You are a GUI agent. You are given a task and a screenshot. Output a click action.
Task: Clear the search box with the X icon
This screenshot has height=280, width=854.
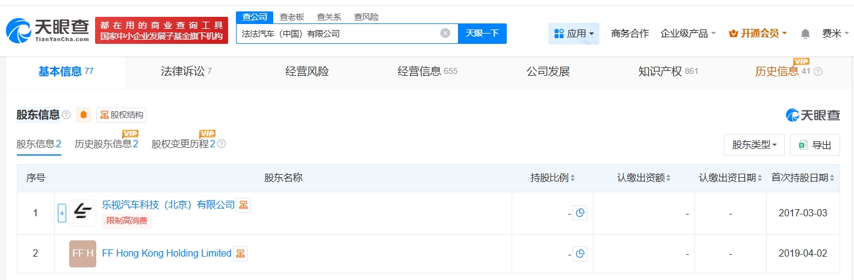coord(445,34)
